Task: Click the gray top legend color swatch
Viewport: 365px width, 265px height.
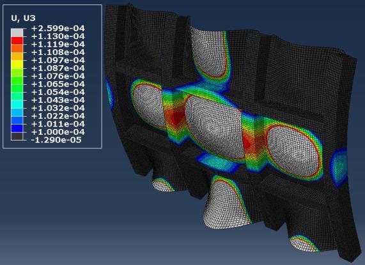Action: tap(17, 33)
